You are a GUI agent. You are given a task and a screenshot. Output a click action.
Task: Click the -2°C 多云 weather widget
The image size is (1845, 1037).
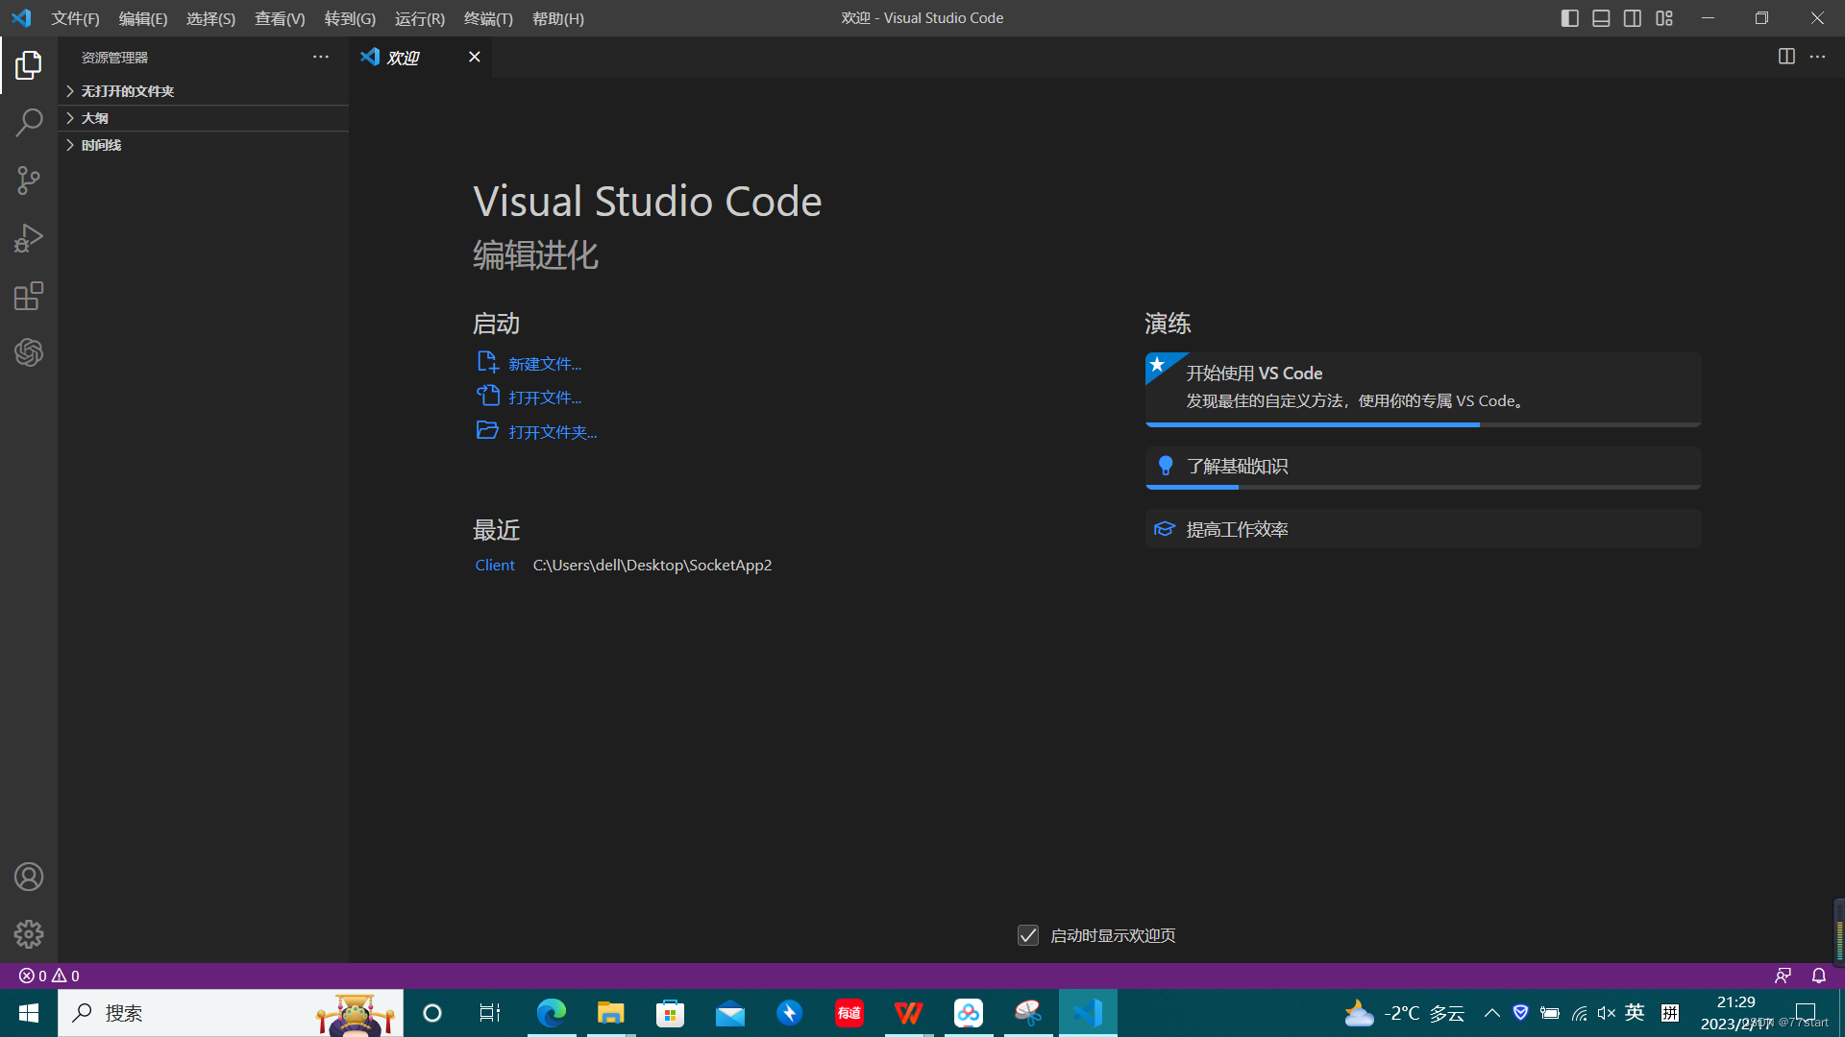tap(1405, 1013)
